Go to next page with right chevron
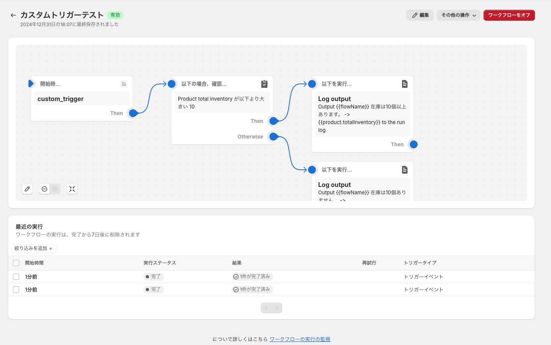The height and width of the screenshot is (345, 551). click(x=277, y=308)
